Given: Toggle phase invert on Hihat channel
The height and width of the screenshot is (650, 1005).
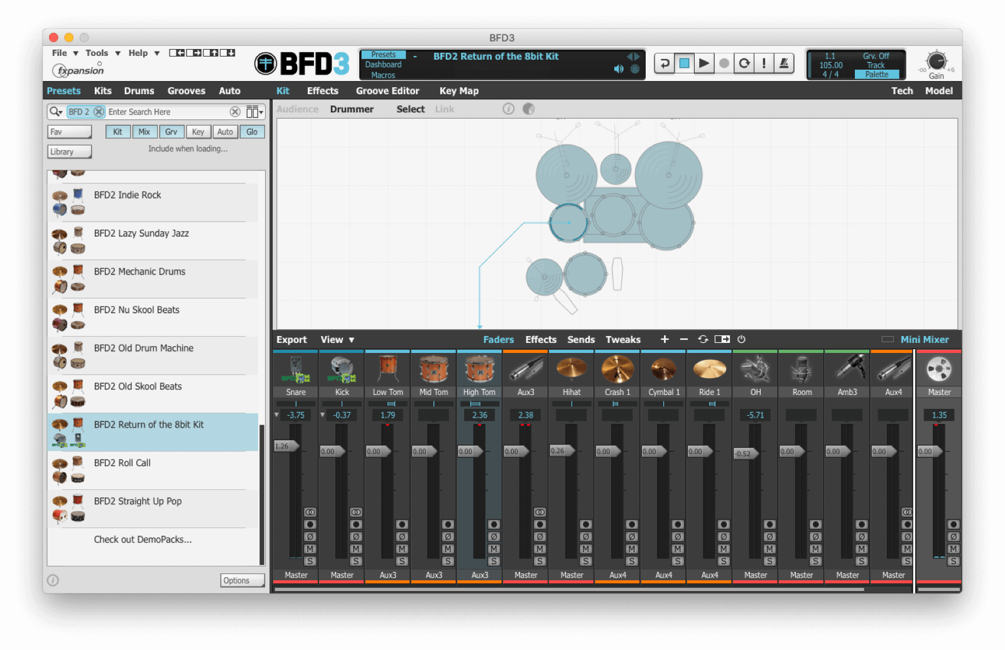Looking at the screenshot, I should [x=585, y=537].
